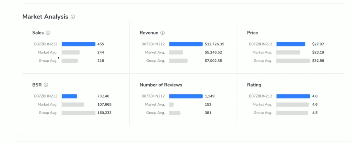Screen dimensions: 352x142
Task: Select the blue Number of Reviews bar
Action: (x=186, y=96)
